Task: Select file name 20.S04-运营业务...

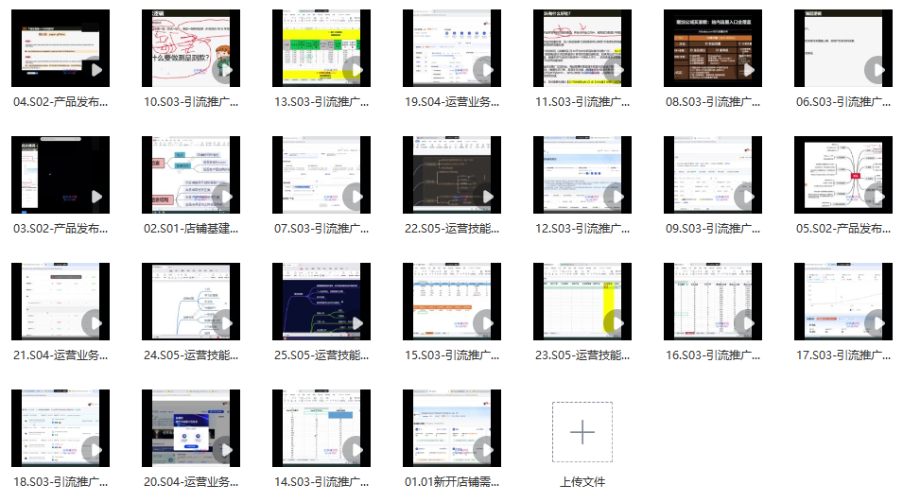Action: point(191,482)
